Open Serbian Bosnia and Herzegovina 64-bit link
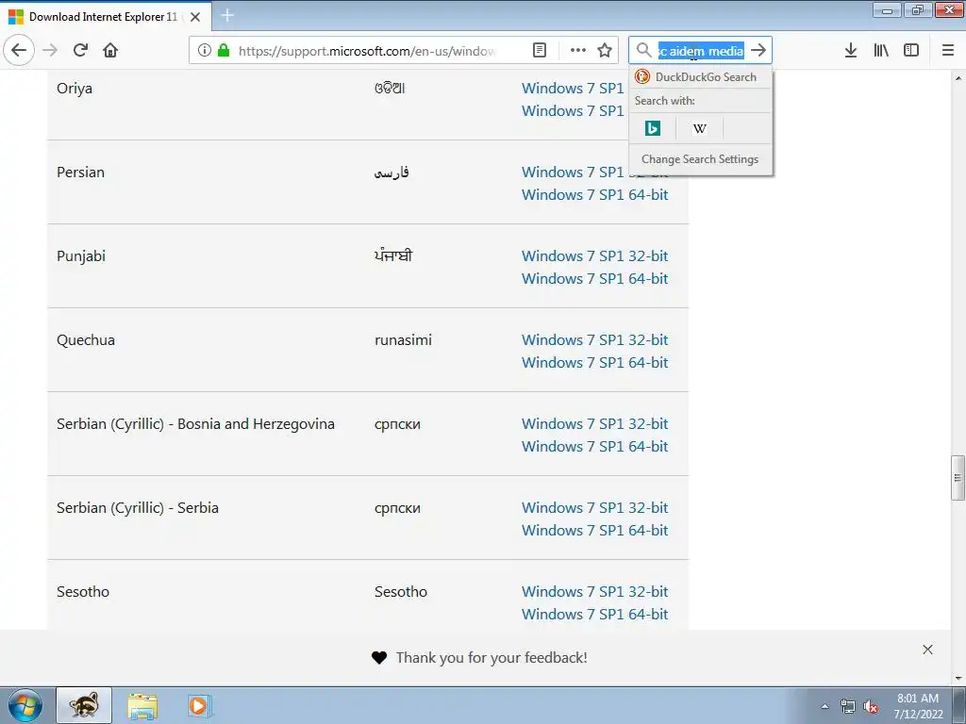 click(x=594, y=446)
